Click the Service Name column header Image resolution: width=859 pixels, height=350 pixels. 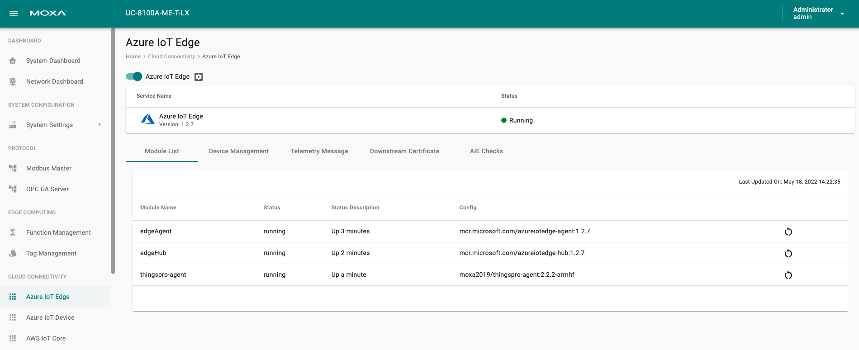pyautogui.click(x=154, y=96)
